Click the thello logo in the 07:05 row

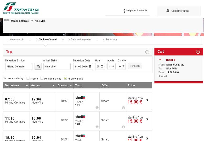(x=80, y=97)
